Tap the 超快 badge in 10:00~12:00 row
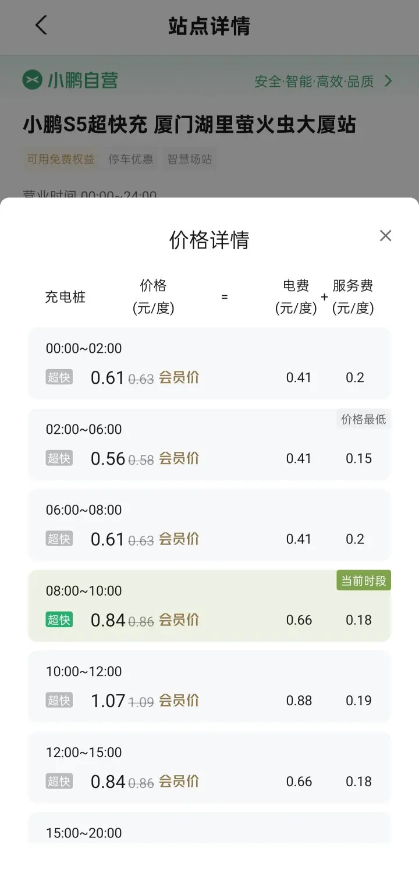This screenshot has height=870, width=419. click(x=59, y=701)
